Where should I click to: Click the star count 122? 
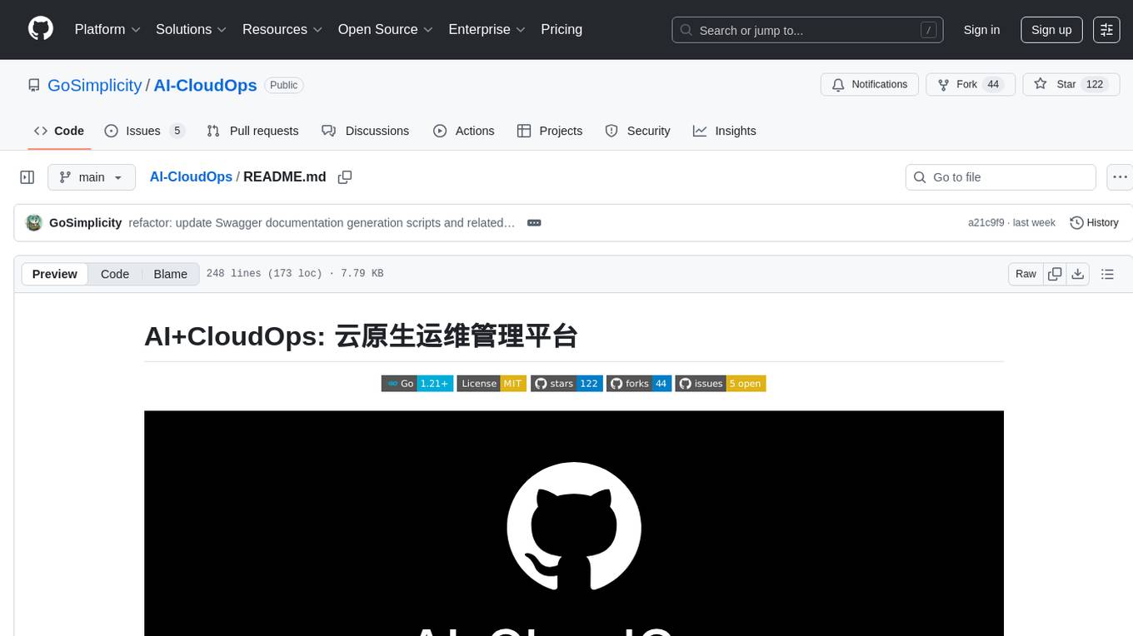pyautogui.click(x=1095, y=85)
